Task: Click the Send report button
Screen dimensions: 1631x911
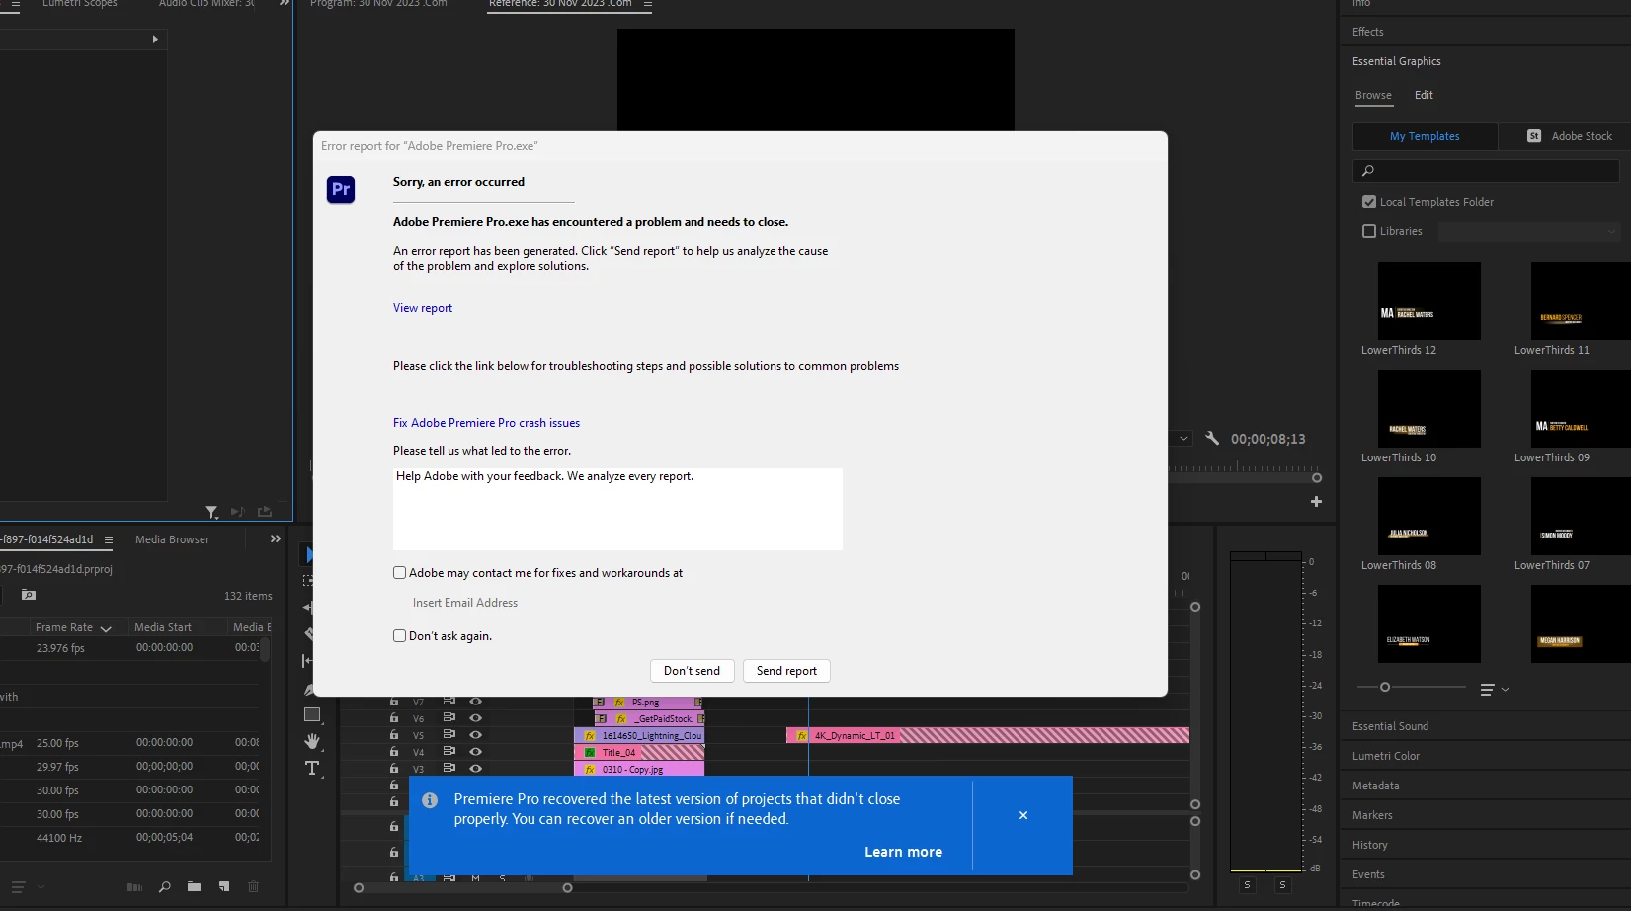Action: coord(786,671)
